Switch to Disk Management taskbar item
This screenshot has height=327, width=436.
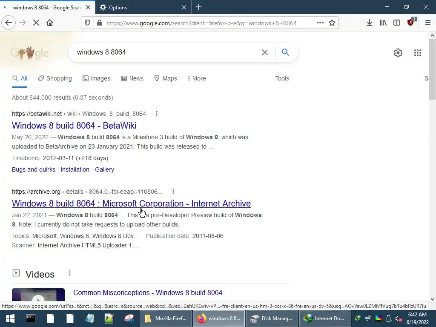click(x=272, y=318)
